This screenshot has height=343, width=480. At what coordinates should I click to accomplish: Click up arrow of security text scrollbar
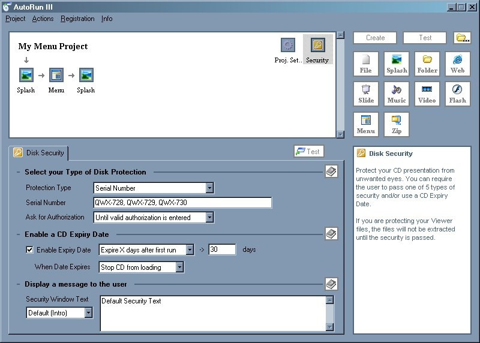click(x=329, y=300)
